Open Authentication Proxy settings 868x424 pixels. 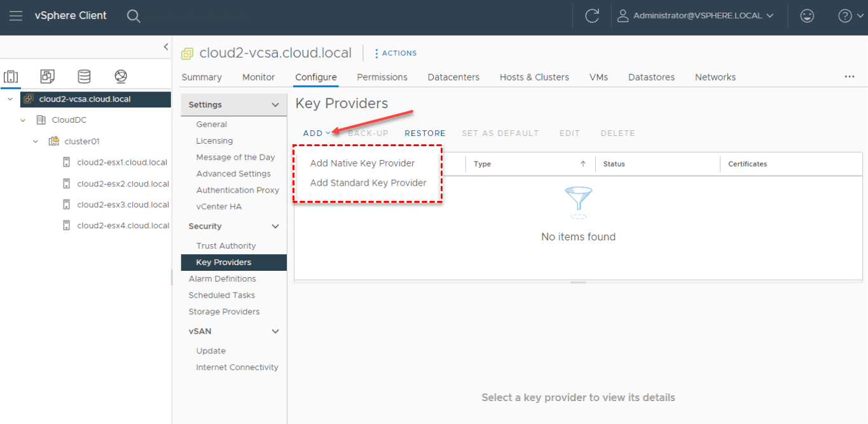pyautogui.click(x=238, y=190)
